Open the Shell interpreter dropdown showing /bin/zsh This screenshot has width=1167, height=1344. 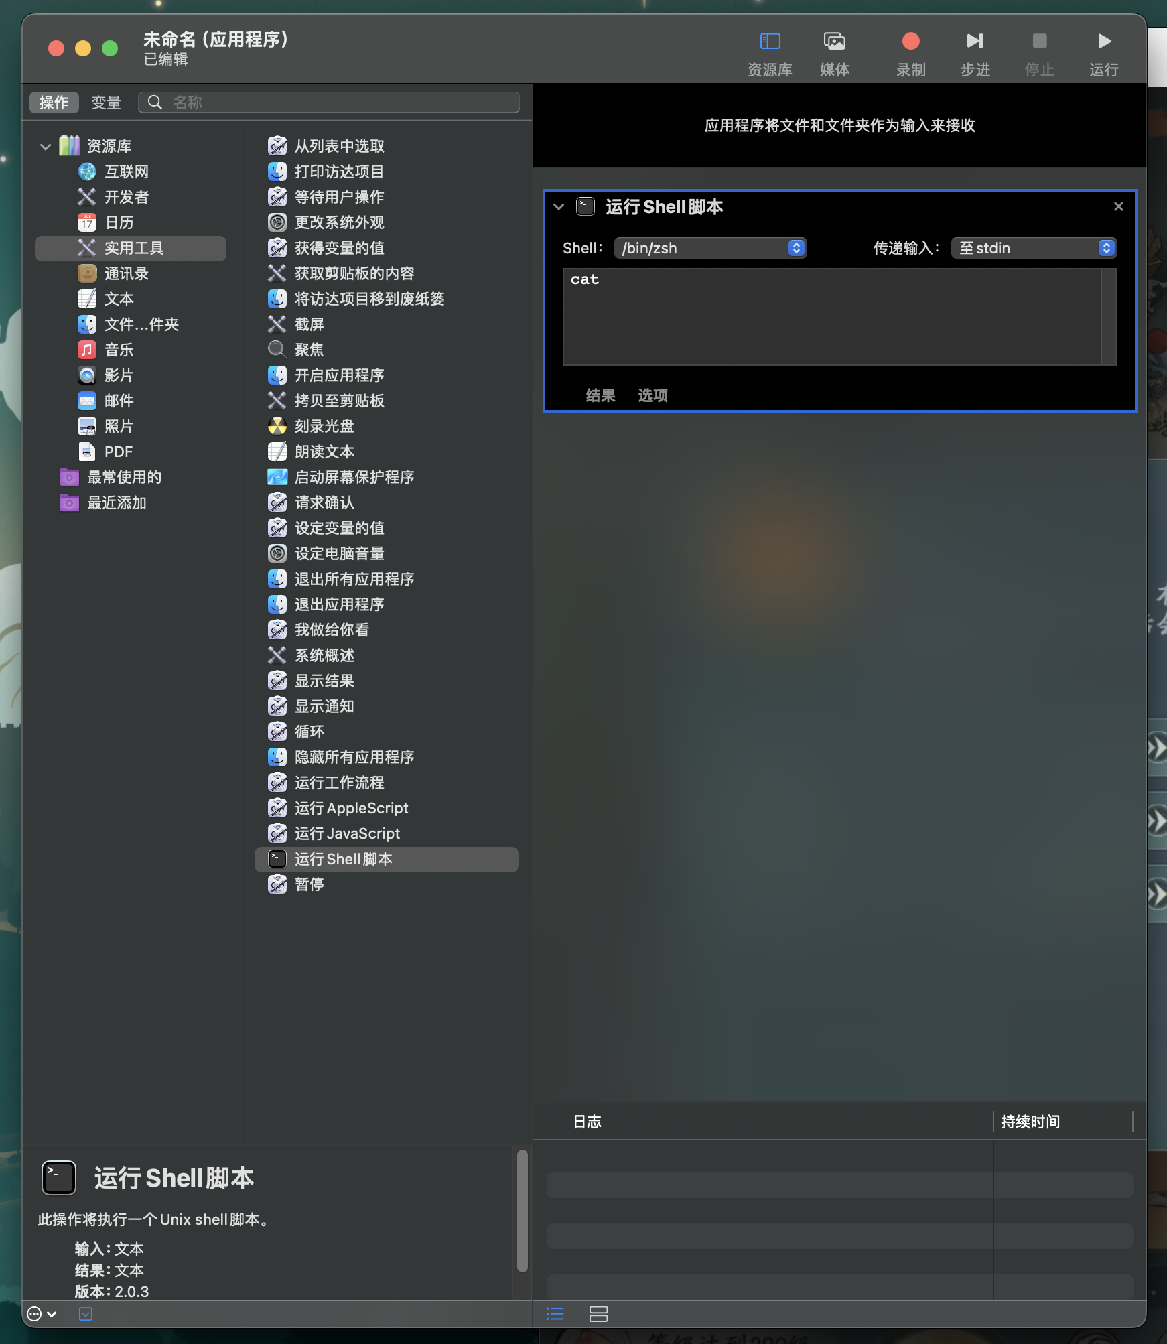tap(709, 248)
